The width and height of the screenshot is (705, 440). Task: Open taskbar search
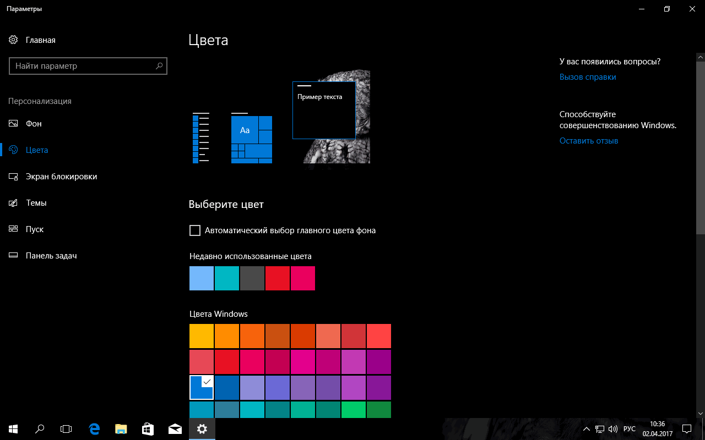coord(40,429)
